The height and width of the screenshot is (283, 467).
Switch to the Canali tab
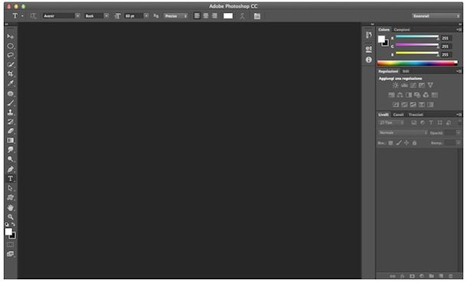point(398,115)
